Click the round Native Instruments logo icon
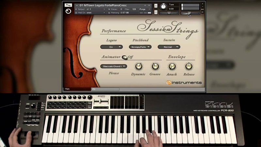 [68, 11]
